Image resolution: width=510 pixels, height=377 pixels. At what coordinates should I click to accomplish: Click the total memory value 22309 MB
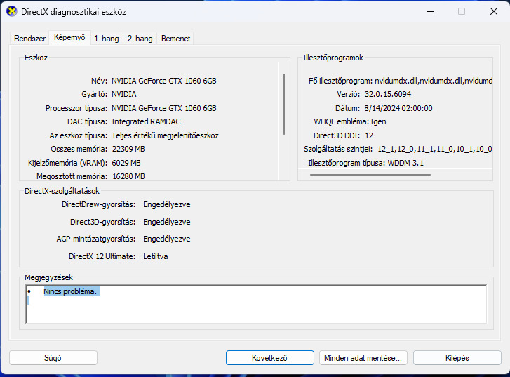point(128,149)
